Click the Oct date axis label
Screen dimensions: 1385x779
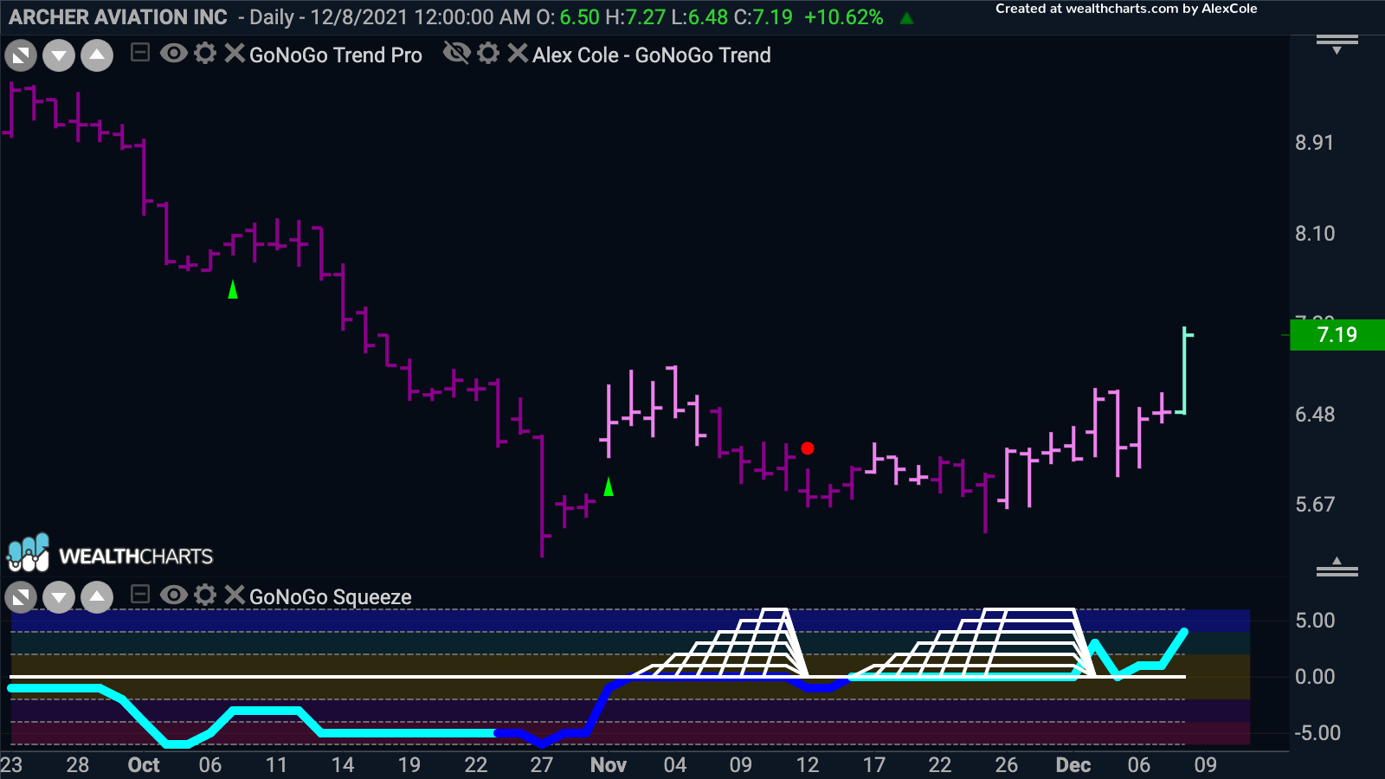point(144,765)
